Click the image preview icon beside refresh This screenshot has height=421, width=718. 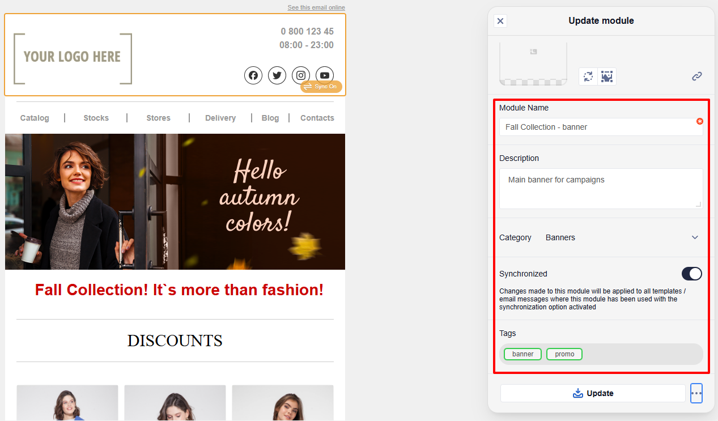pyautogui.click(x=607, y=76)
